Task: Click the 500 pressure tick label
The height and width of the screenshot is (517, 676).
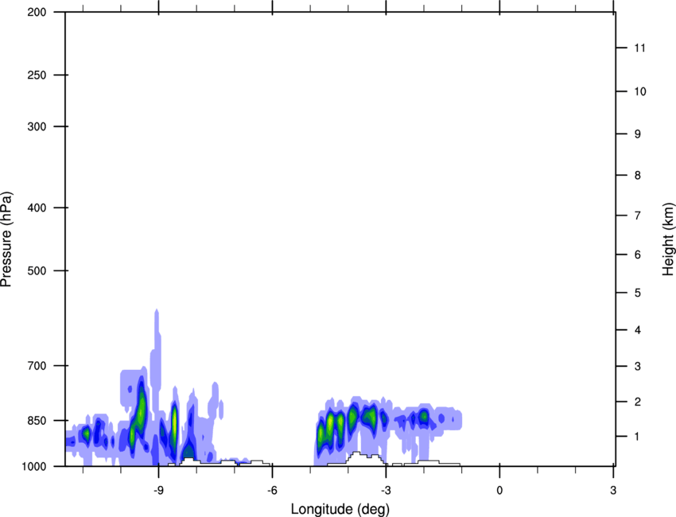Action: click(x=37, y=270)
